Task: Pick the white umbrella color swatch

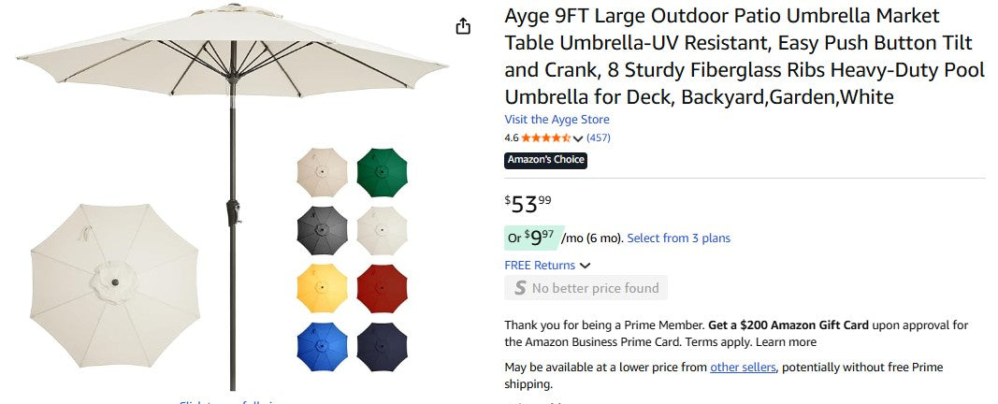Action: pyautogui.click(x=382, y=230)
